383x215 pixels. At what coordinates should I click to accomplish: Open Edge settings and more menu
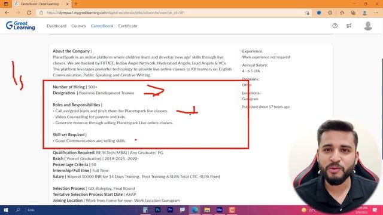pyautogui.click(x=376, y=13)
